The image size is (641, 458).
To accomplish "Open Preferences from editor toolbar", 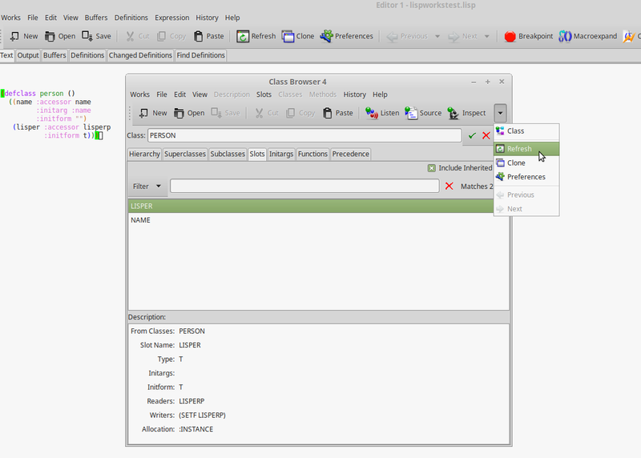I will [327, 36].
